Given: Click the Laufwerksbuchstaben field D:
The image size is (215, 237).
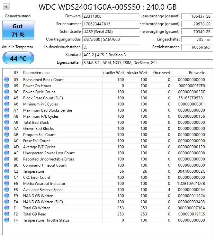Looking at the screenshot, I should (x=111, y=47).
